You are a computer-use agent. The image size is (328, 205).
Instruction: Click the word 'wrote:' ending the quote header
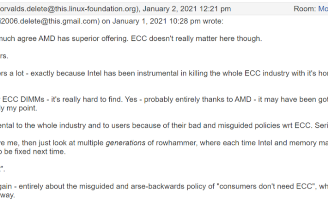pos(213,21)
